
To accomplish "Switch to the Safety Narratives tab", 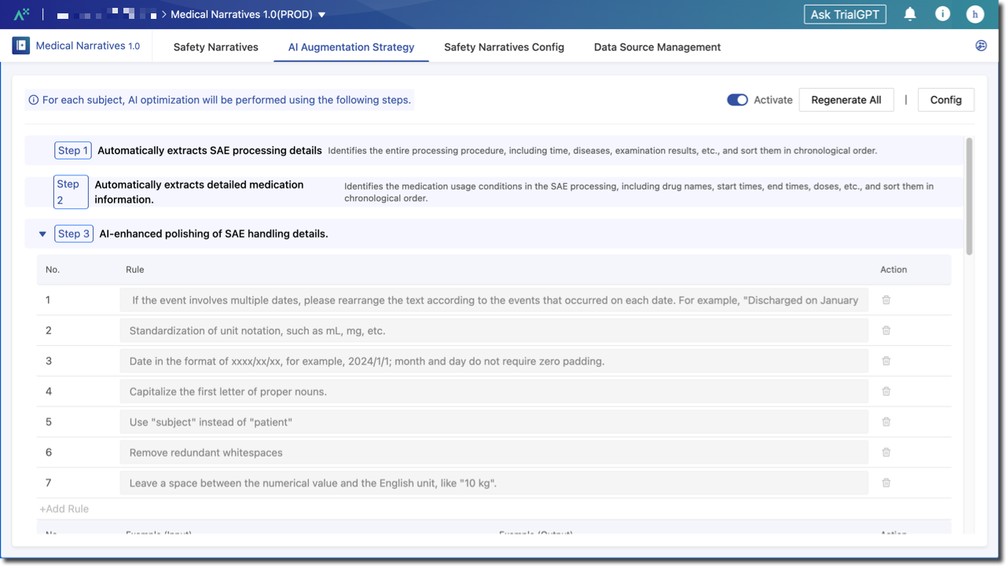I will tap(216, 47).
